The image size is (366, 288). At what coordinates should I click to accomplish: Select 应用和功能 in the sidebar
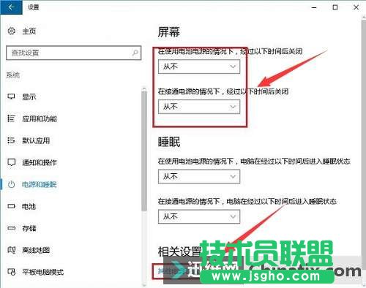click(x=40, y=118)
